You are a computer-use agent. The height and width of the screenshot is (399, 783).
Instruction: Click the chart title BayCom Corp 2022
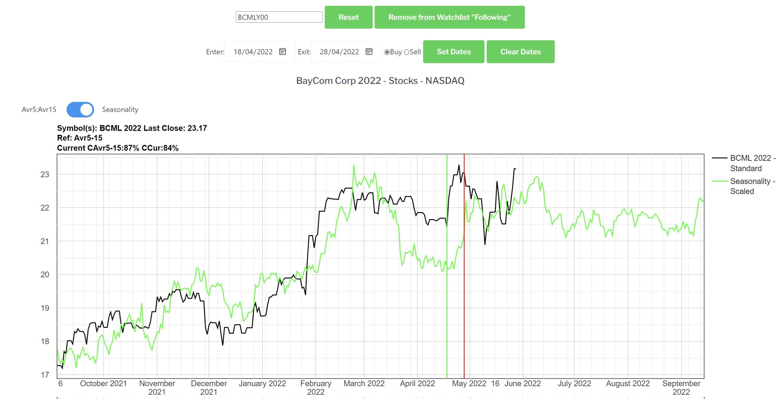(380, 81)
